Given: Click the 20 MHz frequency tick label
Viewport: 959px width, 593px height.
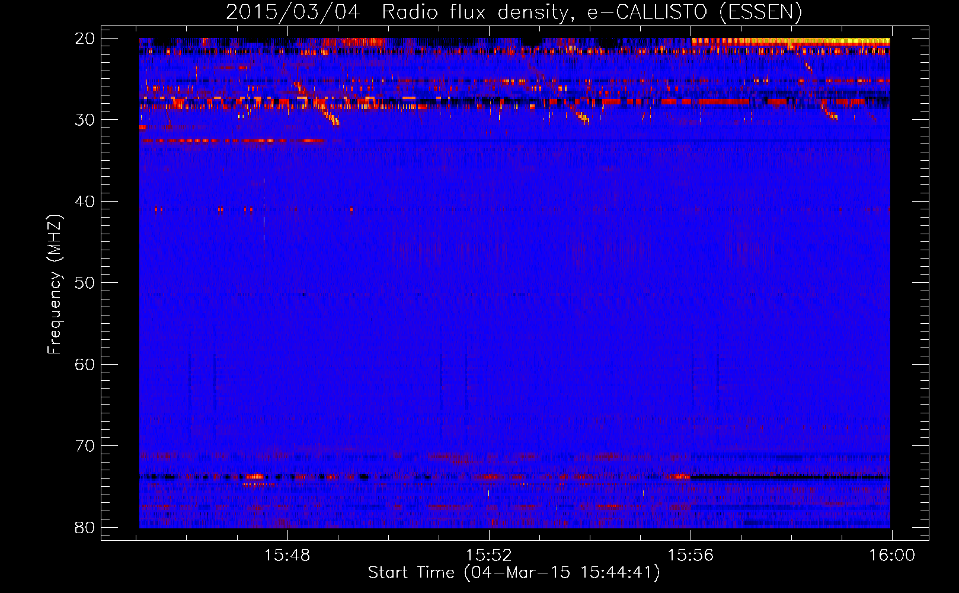Looking at the screenshot, I should point(85,39).
